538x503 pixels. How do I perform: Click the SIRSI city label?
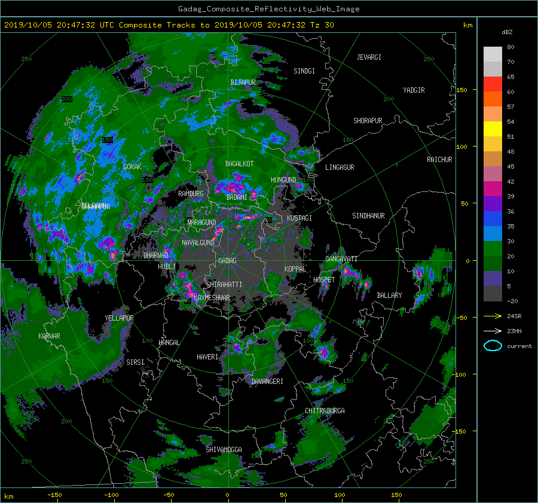point(135,362)
